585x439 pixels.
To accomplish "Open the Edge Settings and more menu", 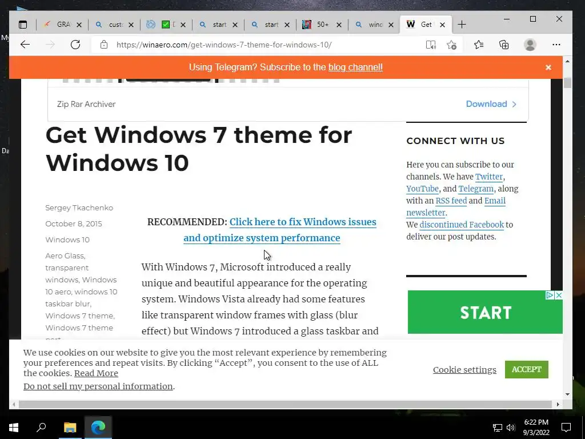I will coord(556,45).
